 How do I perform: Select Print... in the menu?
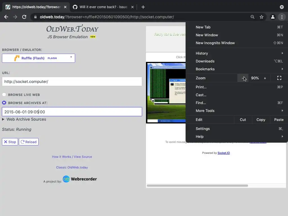coord(237,87)
